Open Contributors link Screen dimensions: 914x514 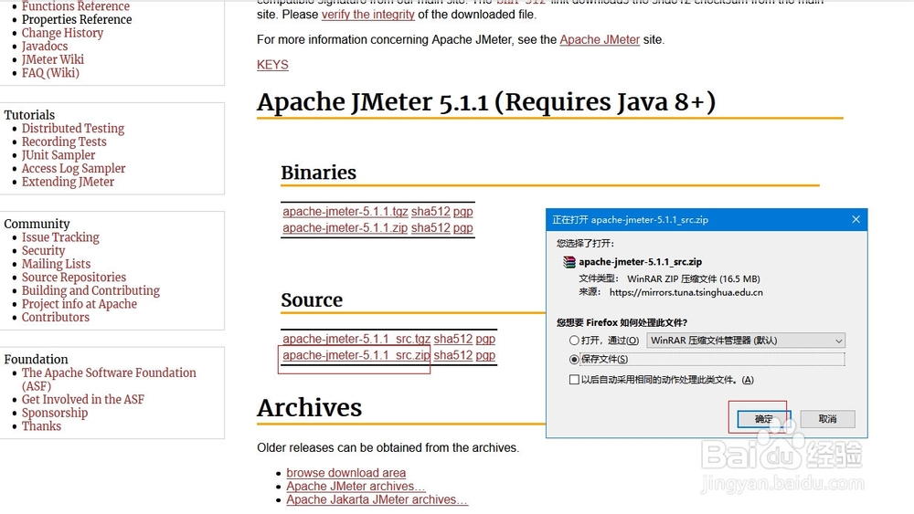point(56,317)
